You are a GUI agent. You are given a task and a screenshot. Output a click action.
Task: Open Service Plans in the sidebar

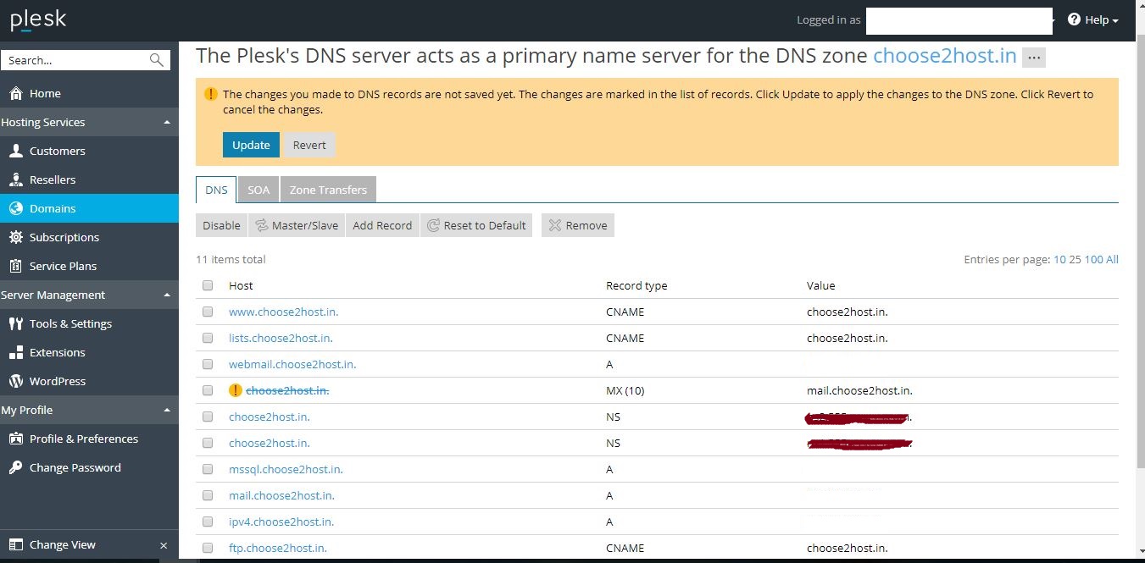(63, 266)
